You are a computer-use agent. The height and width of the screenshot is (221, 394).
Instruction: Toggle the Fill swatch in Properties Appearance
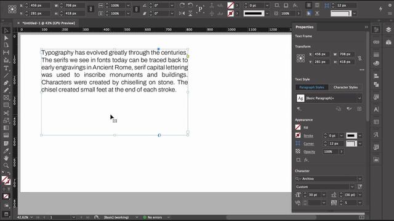tap(298, 128)
